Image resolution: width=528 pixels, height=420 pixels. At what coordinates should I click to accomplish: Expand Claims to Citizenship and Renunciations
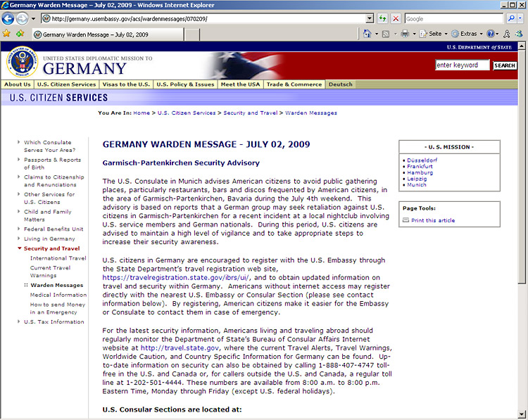click(x=54, y=181)
